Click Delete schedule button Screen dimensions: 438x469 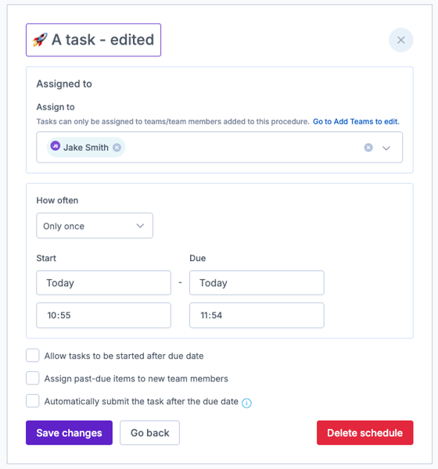coord(365,433)
